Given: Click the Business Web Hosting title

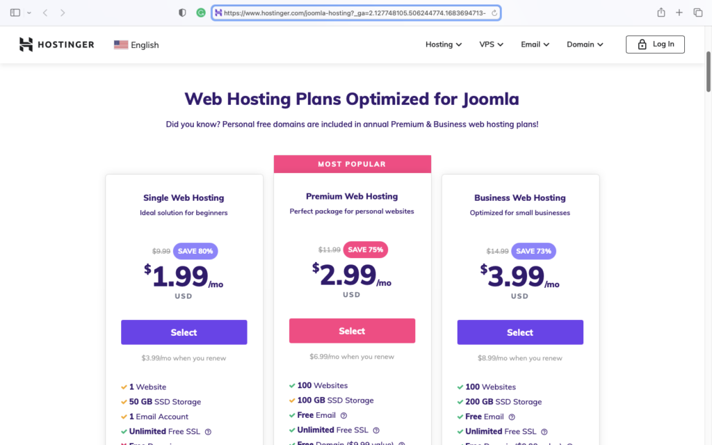Looking at the screenshot, I should (x=520, y=198).
